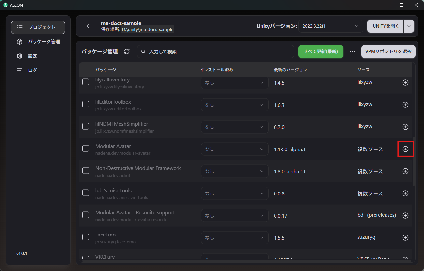The width and height of the screenshot is (424, 271).
Task: Click the すべて更新(最新) button
Action: pyautogui.click(x=321, y=51)
